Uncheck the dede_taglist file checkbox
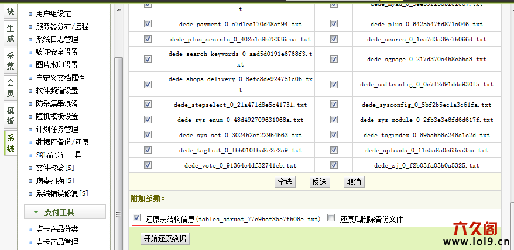The width and height of the screenshot is (514, 250). tap(148, 150)
